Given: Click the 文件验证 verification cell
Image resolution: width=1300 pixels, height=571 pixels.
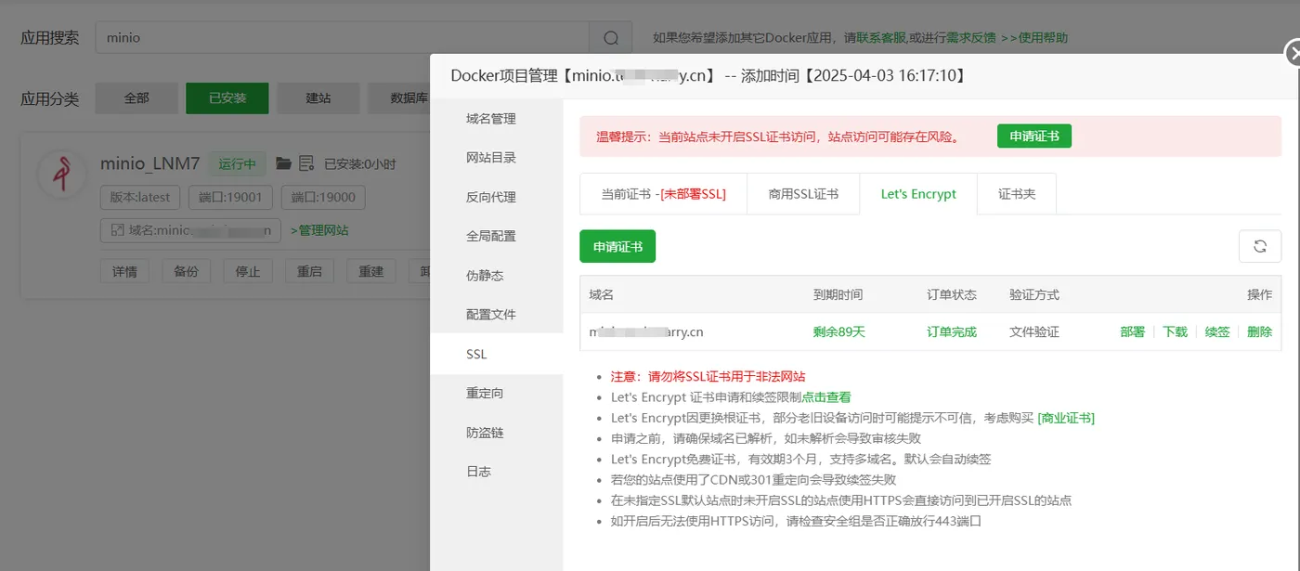Looking at the screenshot, I should point(1034,331).
